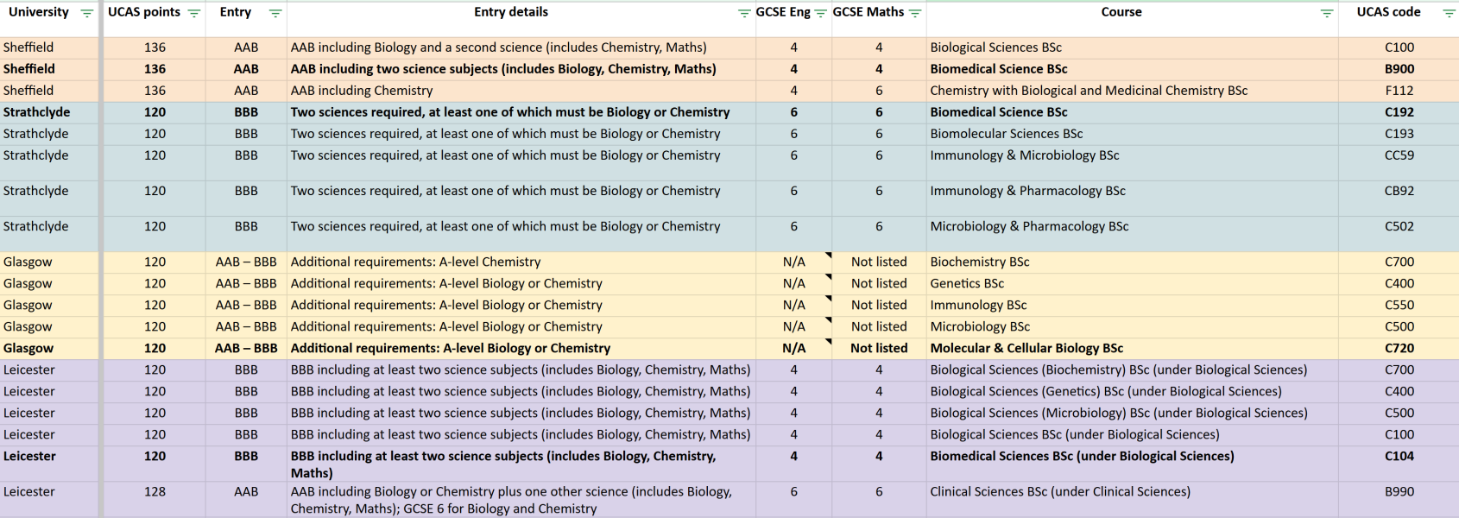Select the UCAS code cell C550
Image resolution: width=1459 pixels, height=518 pixels.
pos(1399,305)
